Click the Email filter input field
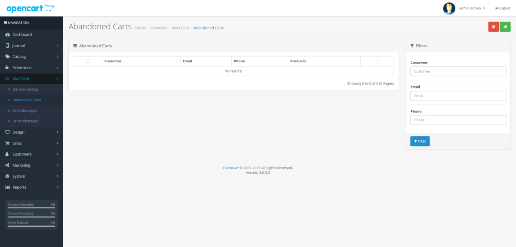Image resolution: width=516 pixels, height=247 pixels. point(458,96)
